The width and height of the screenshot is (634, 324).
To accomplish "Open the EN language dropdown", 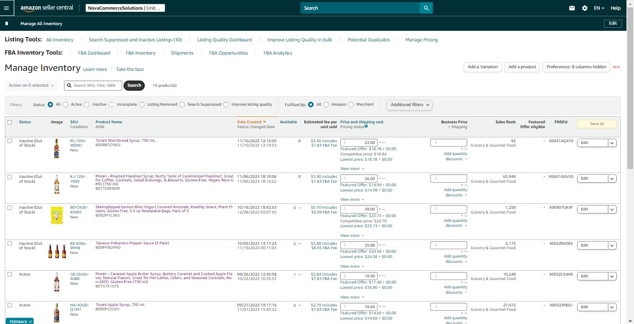I will pos(599,8).
